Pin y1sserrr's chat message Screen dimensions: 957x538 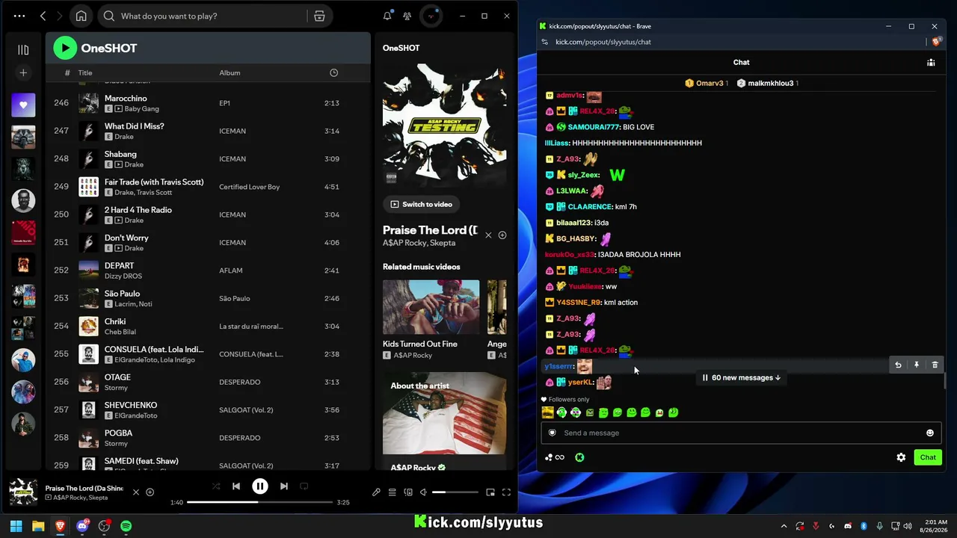point(916,365)
